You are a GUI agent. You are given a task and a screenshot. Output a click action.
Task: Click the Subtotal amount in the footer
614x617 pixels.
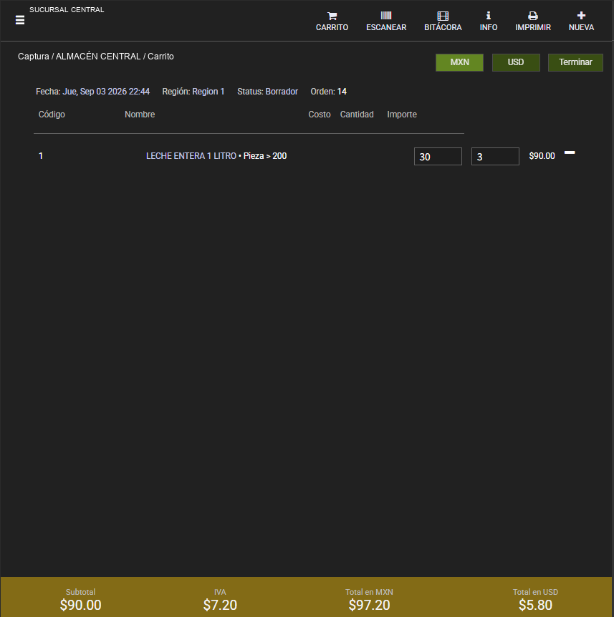[80, 605]
